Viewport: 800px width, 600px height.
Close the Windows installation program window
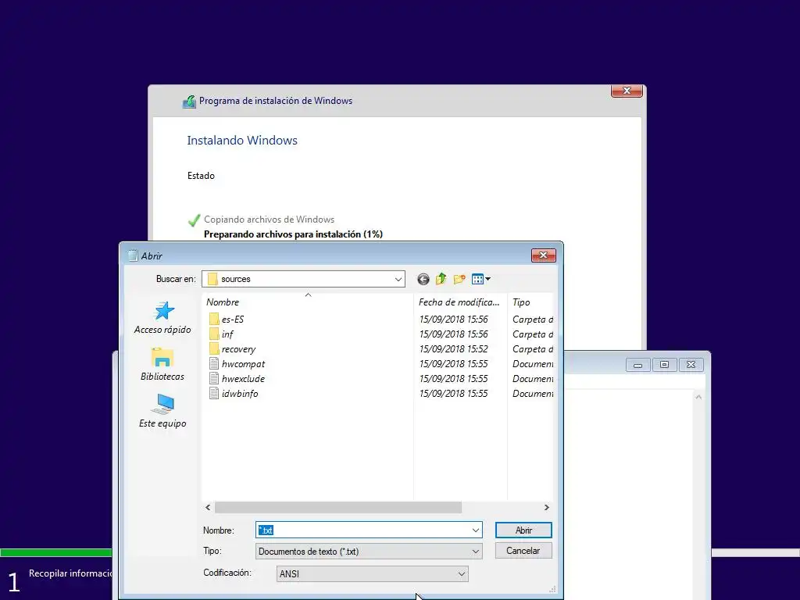click(x=627, y=91)
